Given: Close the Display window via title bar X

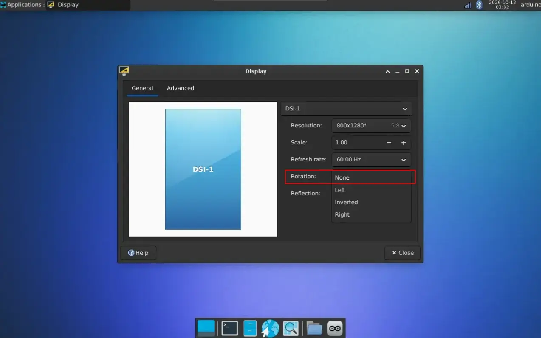Looking at the screenshot, I should click(x=417, y=71).
